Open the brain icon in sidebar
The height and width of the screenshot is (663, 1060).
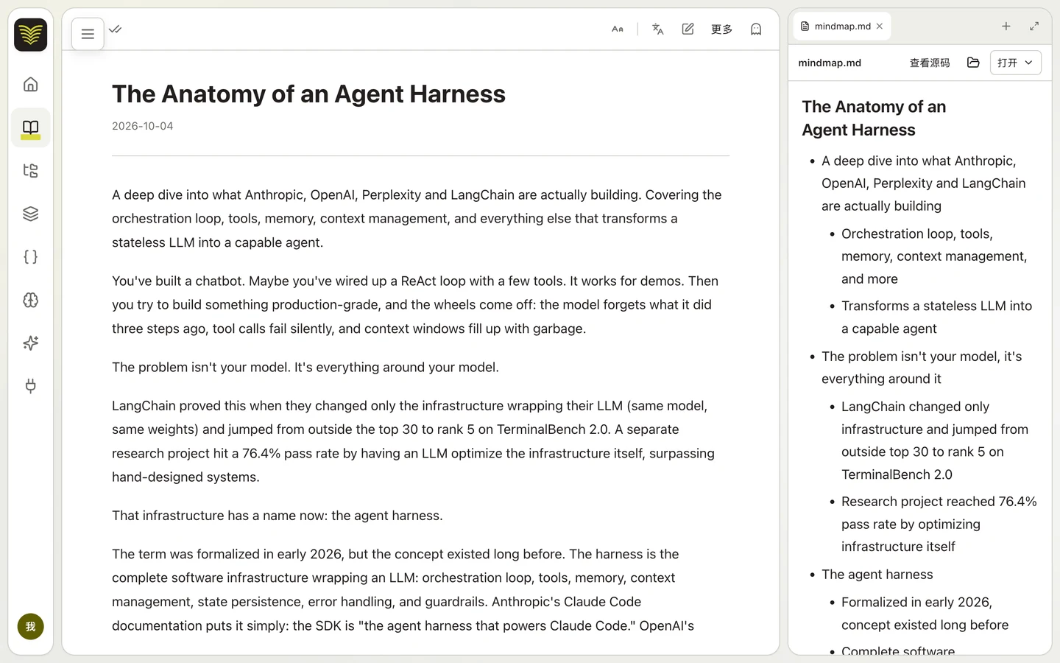30,300
